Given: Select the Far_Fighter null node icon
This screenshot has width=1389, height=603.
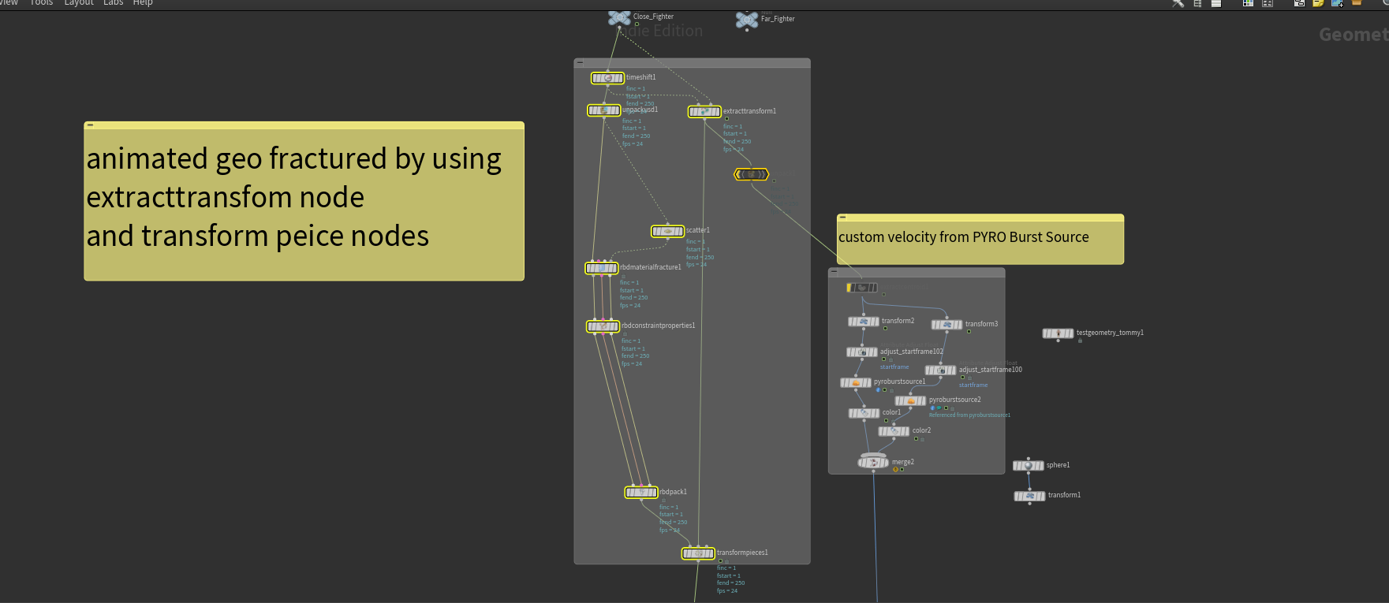Looking at the screenshot, I should tap(747, 20).
